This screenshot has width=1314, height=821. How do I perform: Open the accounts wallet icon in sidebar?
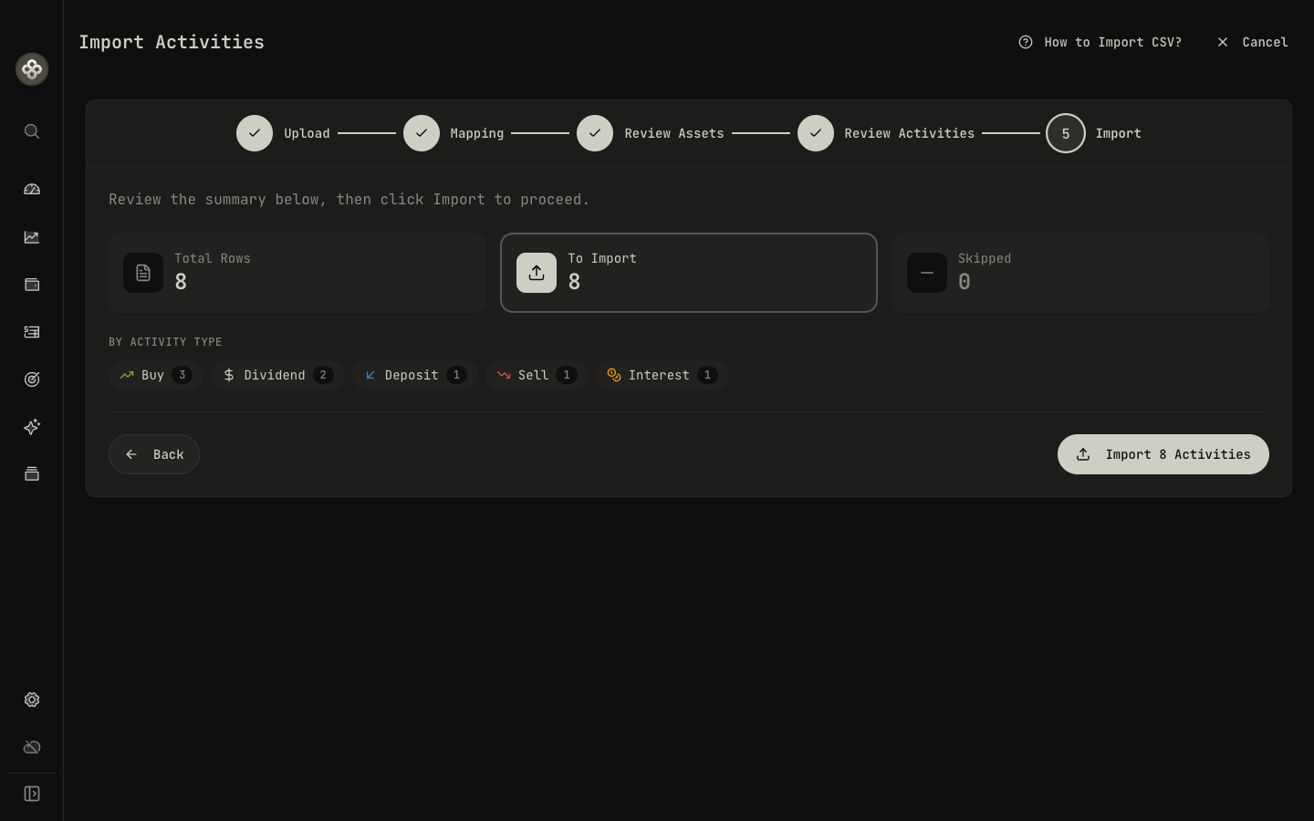pos(32,285)
